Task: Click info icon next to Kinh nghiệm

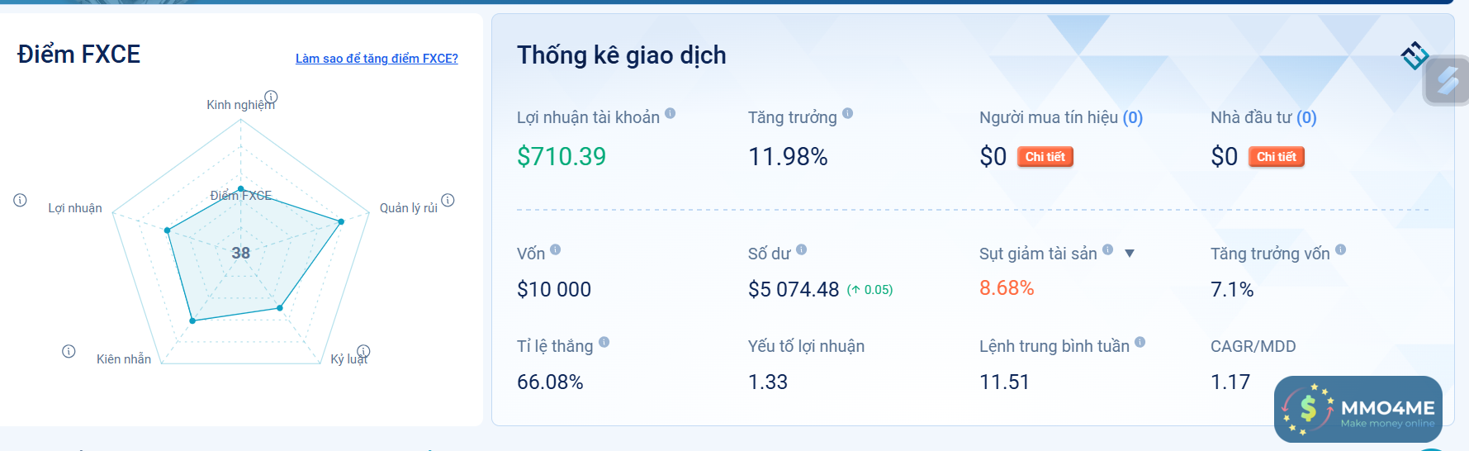Action: pos(271,97)
